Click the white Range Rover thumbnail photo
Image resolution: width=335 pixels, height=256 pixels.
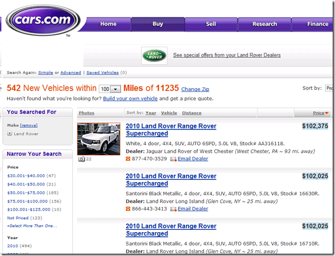click(99, 139)
